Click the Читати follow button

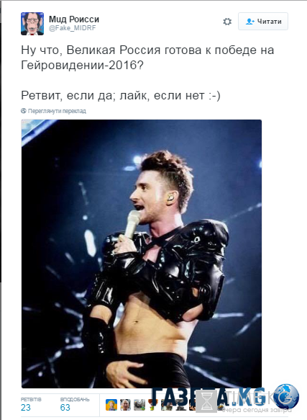pyautogui.click(x=263, y=21)
